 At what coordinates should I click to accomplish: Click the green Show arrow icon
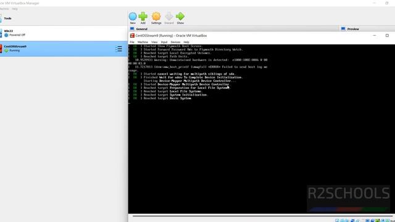pyautogui.click(x=180, y=17)
